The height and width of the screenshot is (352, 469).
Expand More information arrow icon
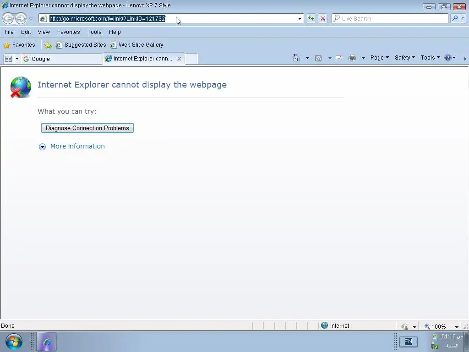[x=42, y=147]
